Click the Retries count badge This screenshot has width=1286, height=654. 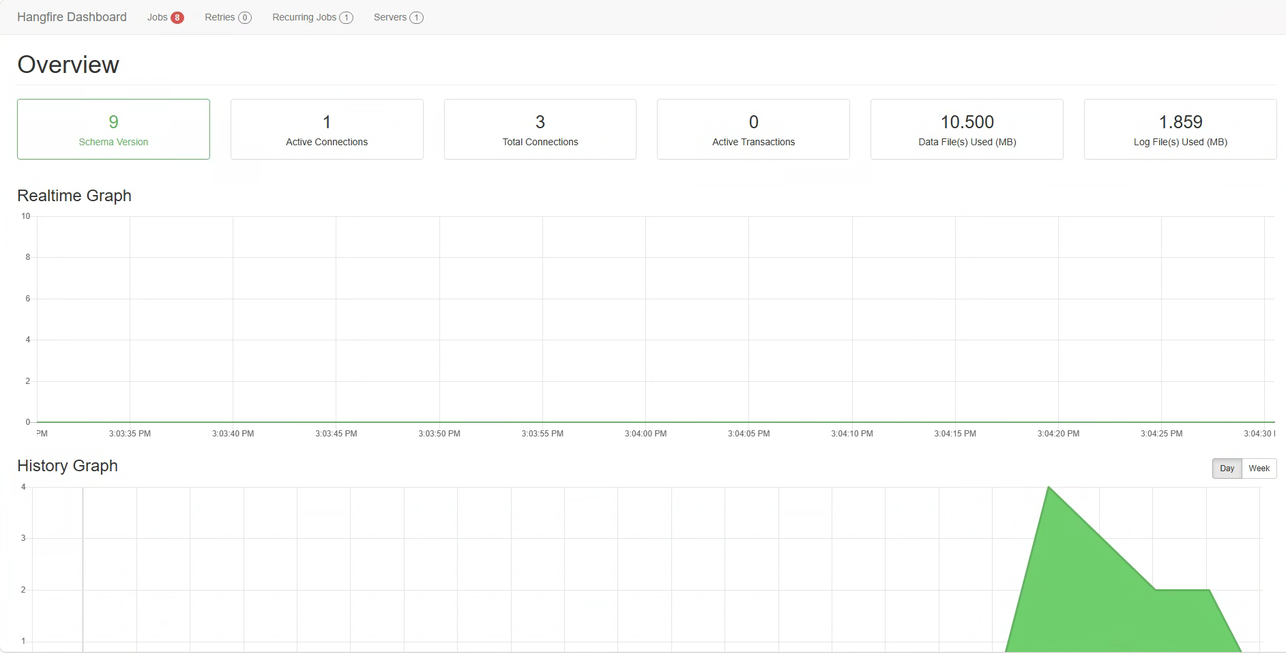245,18
